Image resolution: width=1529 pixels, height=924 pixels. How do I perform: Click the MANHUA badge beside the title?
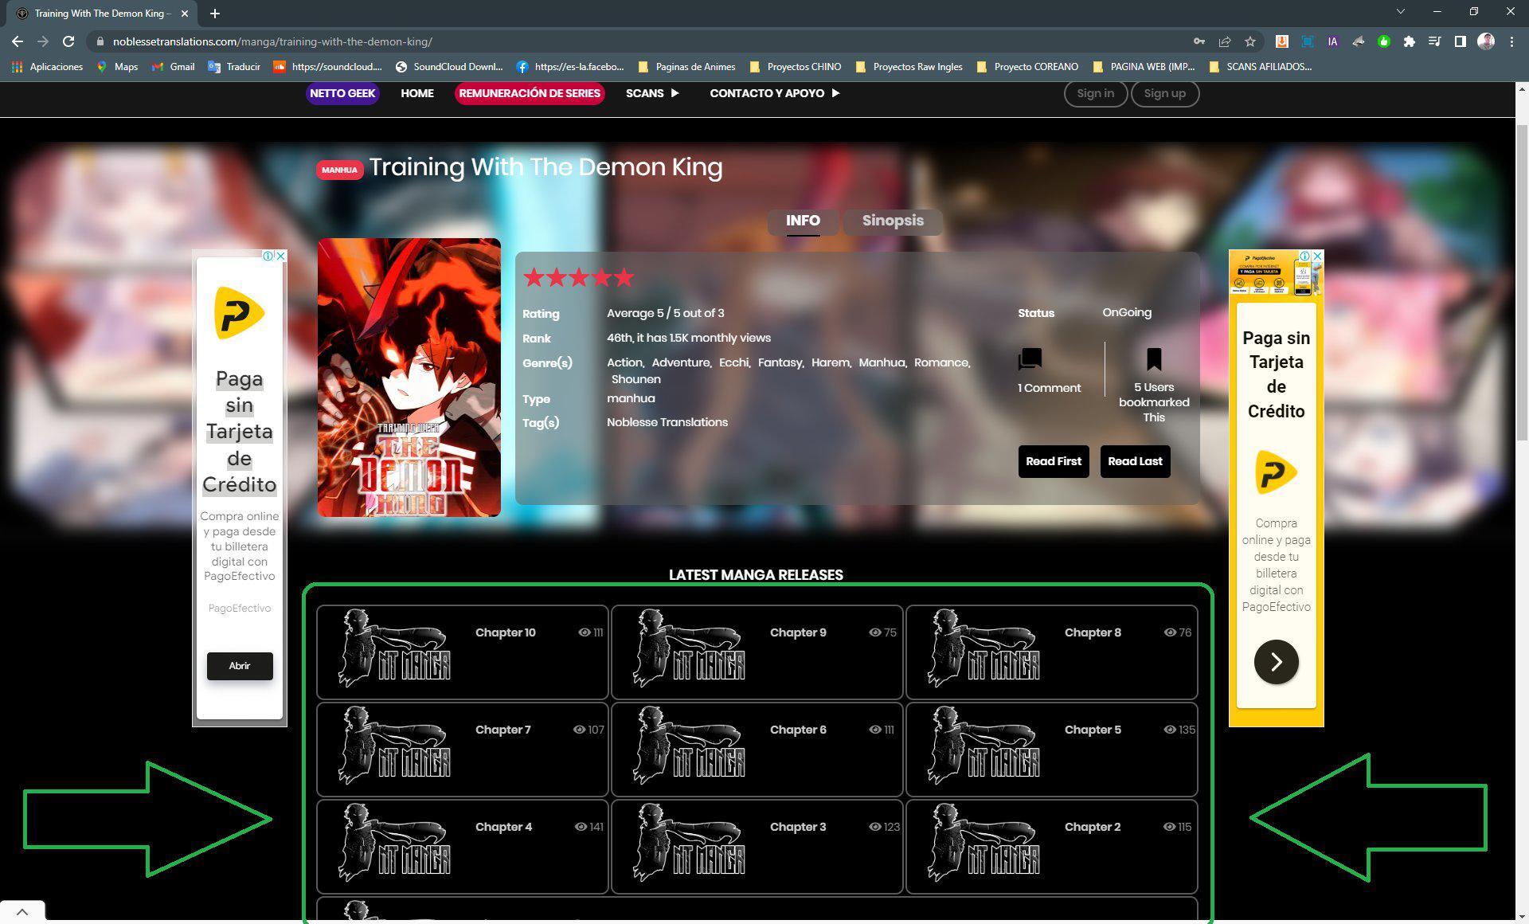click(x=340, y=170)
